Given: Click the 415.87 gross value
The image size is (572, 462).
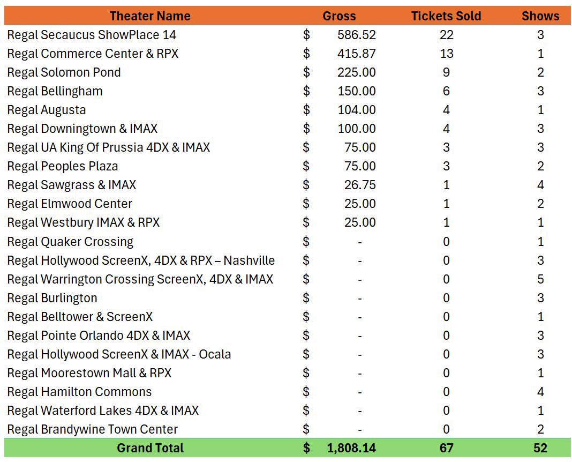Looking at the screenshot, I should click(x=356, y=54).
